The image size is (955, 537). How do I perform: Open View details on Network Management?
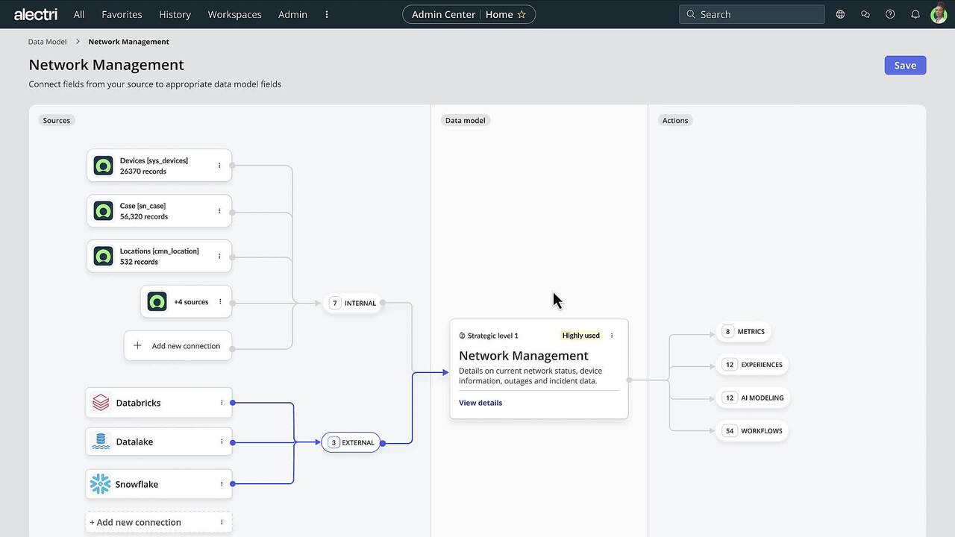[480, 403]
